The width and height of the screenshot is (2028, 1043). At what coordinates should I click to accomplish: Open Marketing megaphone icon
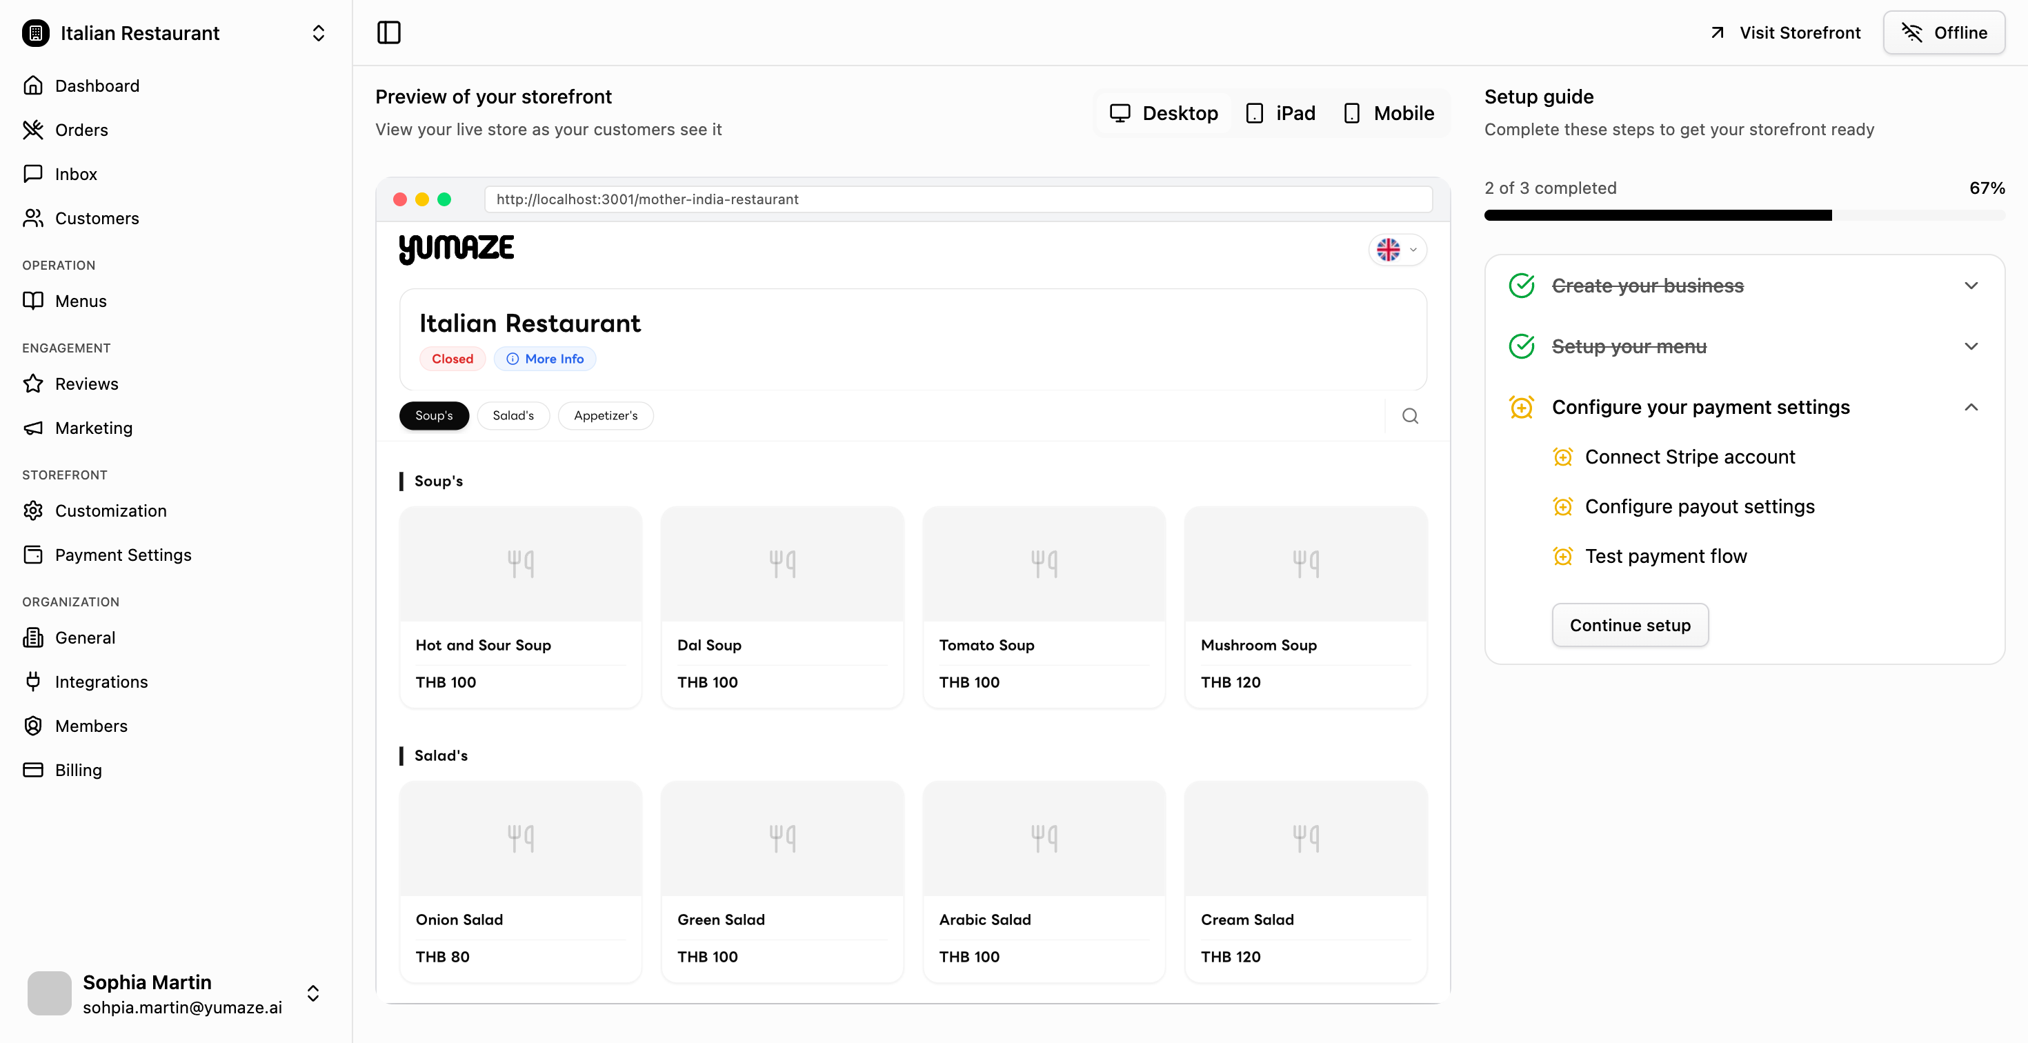point(33,428)
